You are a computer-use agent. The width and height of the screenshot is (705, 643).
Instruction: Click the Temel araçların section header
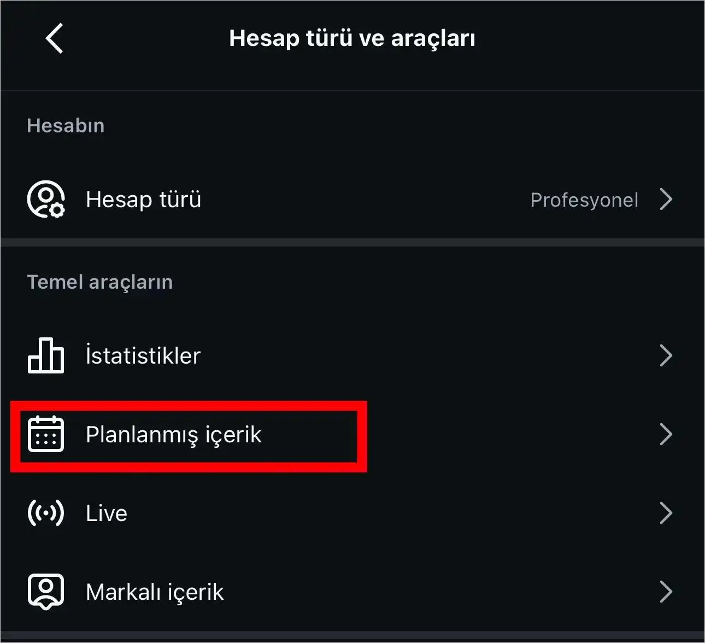(x=99, y=282)
